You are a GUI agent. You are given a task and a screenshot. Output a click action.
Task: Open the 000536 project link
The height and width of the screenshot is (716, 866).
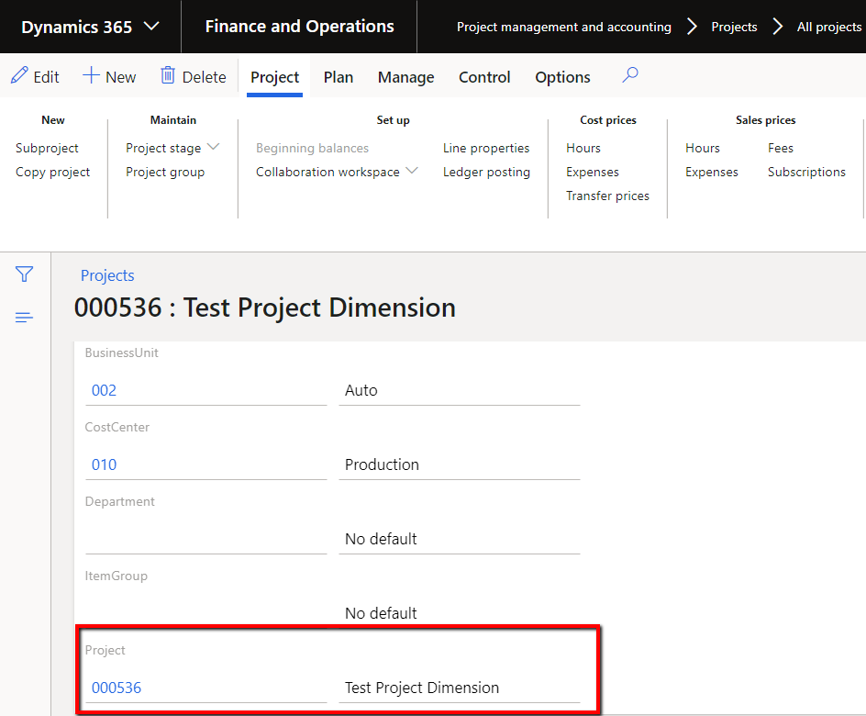(117, 687)
